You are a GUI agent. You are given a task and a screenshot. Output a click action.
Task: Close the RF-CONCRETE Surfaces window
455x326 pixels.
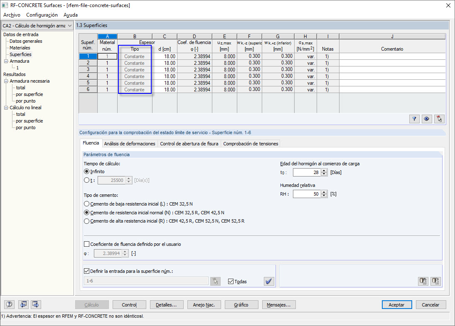coord(448,5)
